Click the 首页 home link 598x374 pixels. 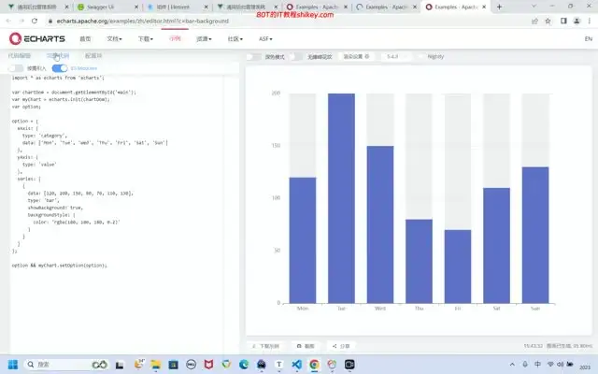point(85,39)
